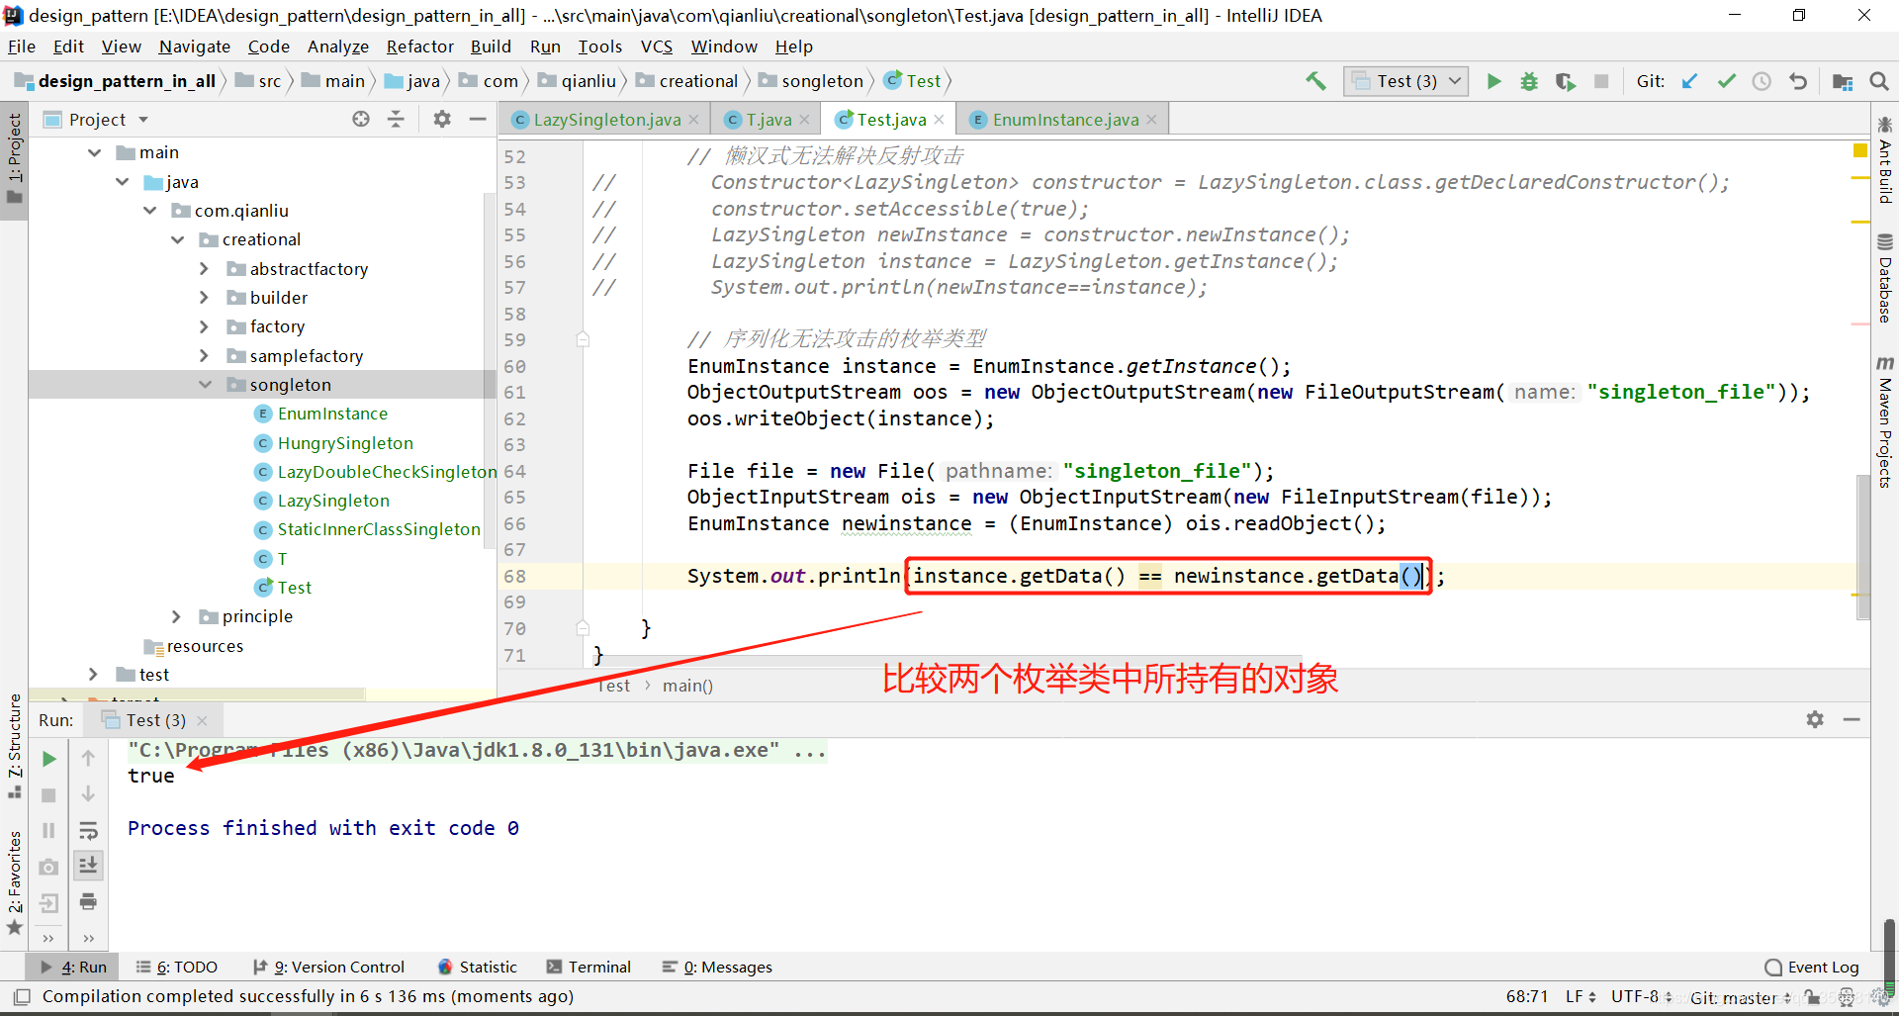The height and width of the screenshot is (1016, 1899).
Task: Open Ant Build side panel
Action: 1885,159
